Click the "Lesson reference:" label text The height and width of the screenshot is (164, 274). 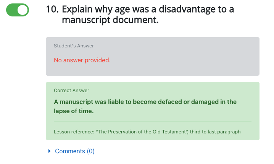(74, 132)
